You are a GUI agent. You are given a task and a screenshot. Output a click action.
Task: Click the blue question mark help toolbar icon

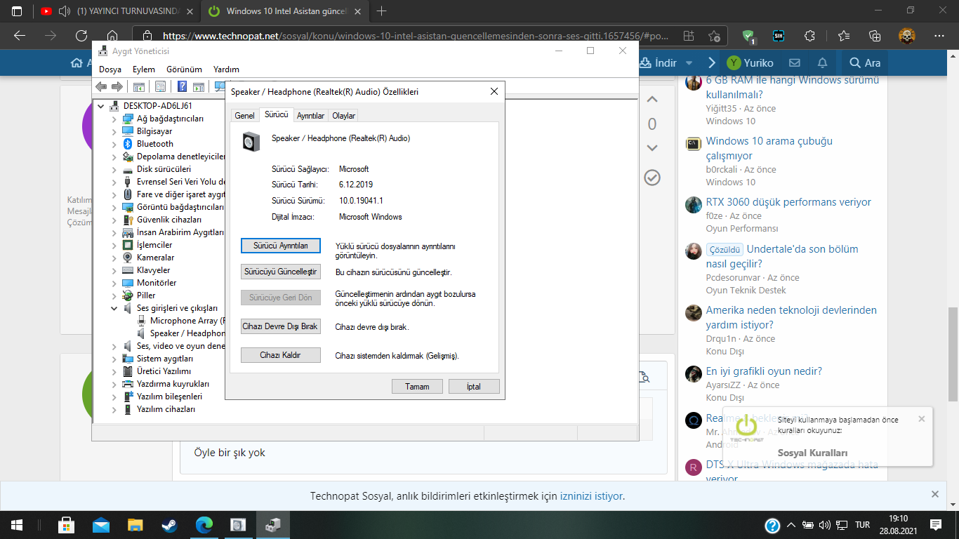click(182, 86)
